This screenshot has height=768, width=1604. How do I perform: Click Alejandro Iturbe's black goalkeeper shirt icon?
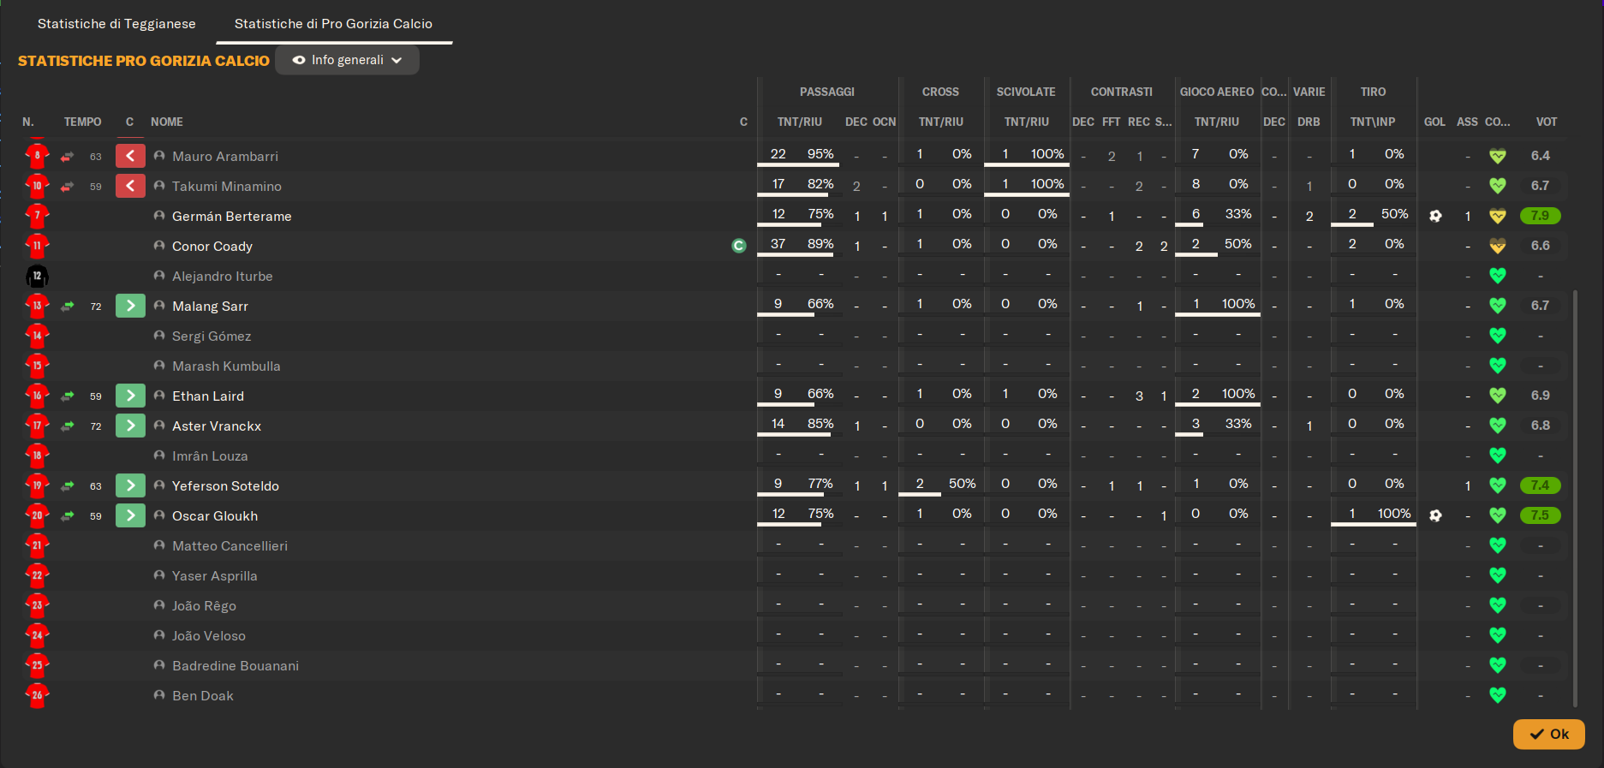pos(37,276)
